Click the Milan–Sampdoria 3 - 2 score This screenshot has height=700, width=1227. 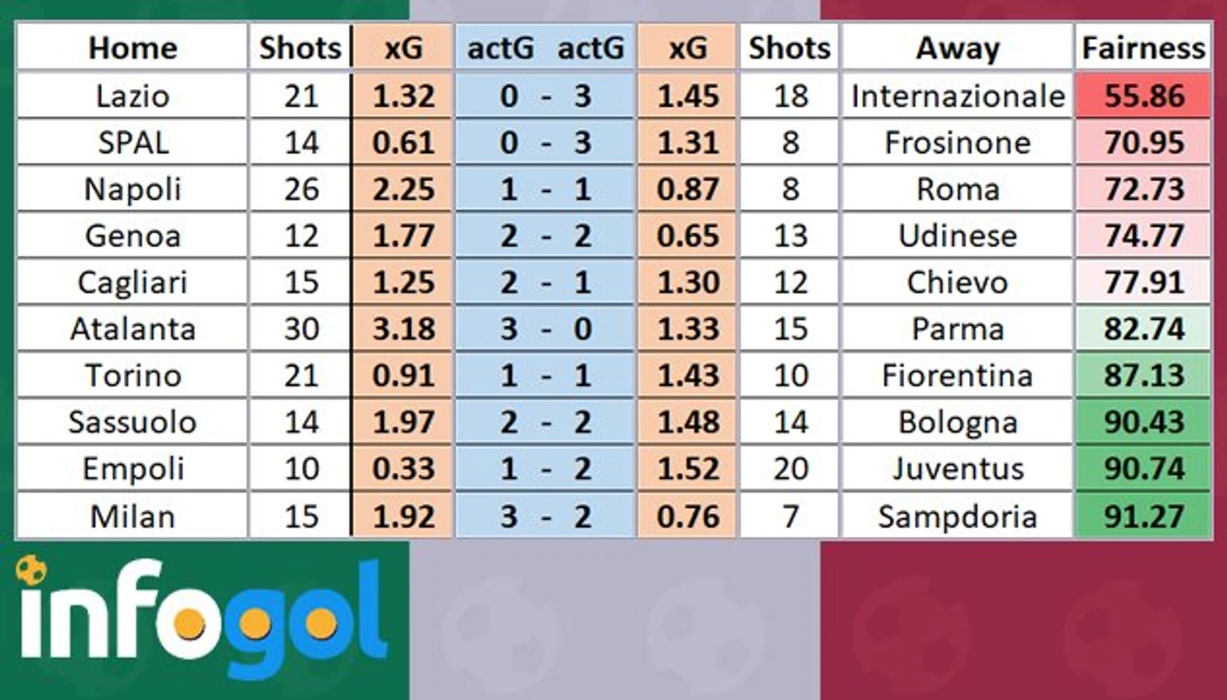[545, 516]
